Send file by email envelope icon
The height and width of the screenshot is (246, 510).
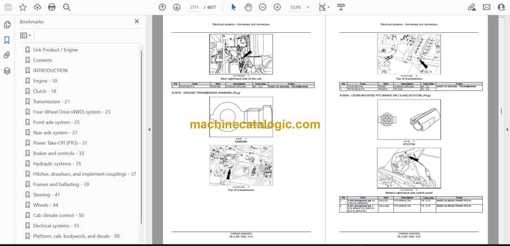[x=487, y=7]
